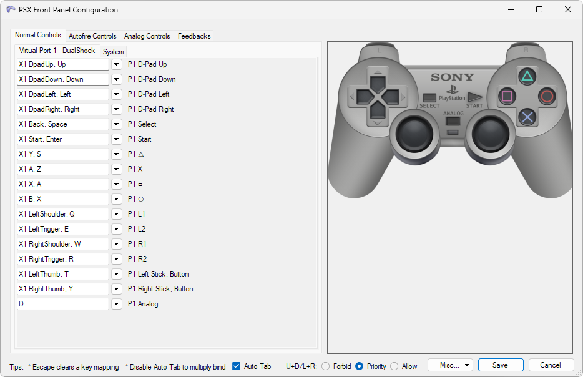Click the ANALOG button on the controller image

pos(453,121)
